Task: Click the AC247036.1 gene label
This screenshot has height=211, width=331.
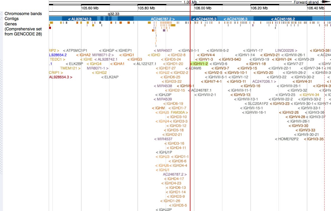Action: [264, 81]
